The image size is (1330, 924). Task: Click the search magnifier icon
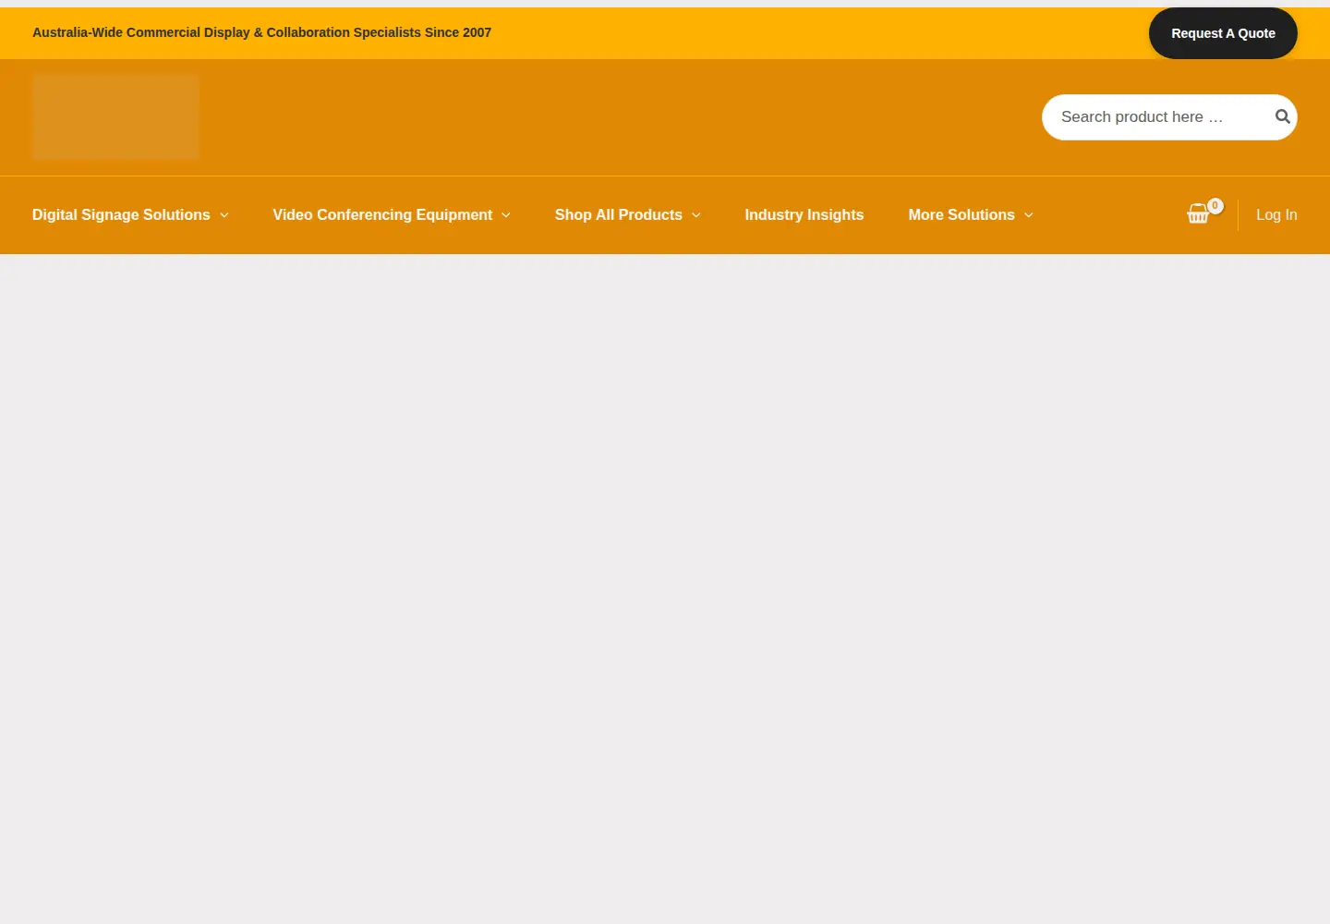[1282, 116]
